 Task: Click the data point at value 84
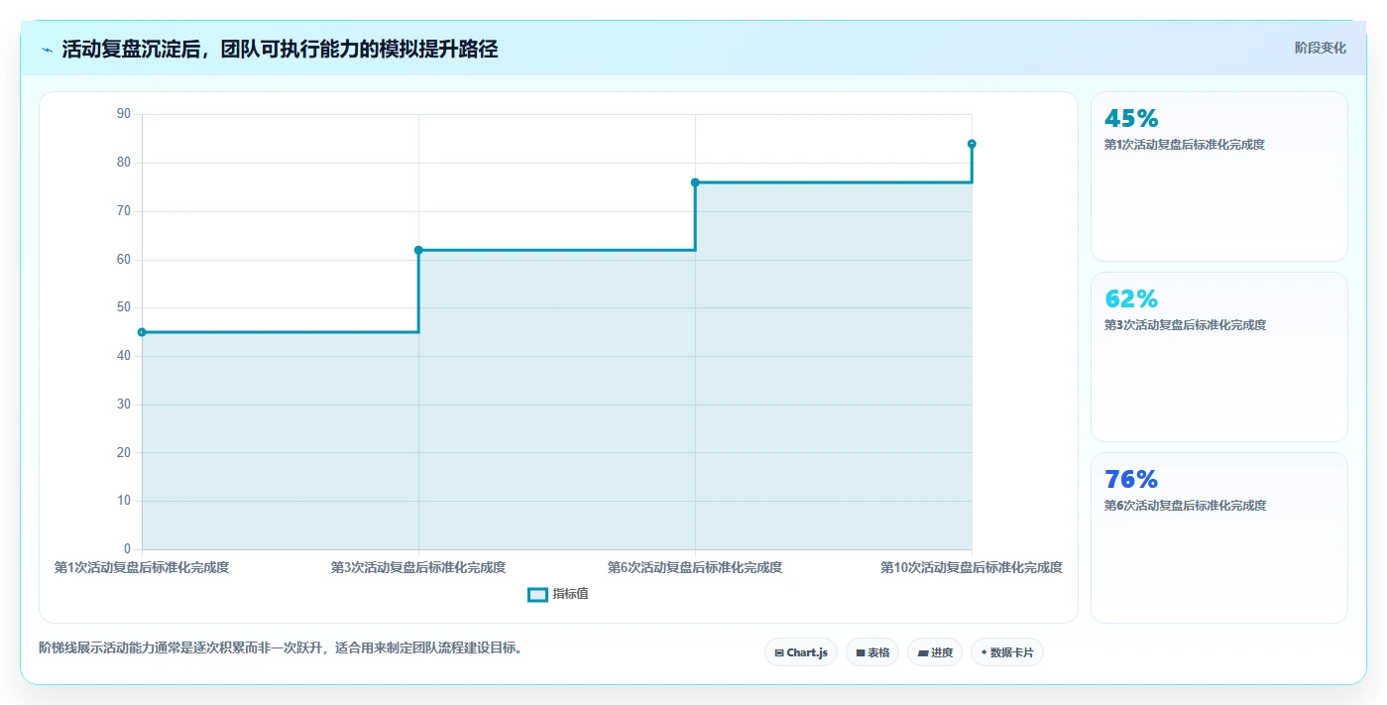(x=972, y=144)
